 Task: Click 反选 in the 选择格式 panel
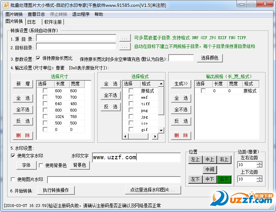coord(111,107)
